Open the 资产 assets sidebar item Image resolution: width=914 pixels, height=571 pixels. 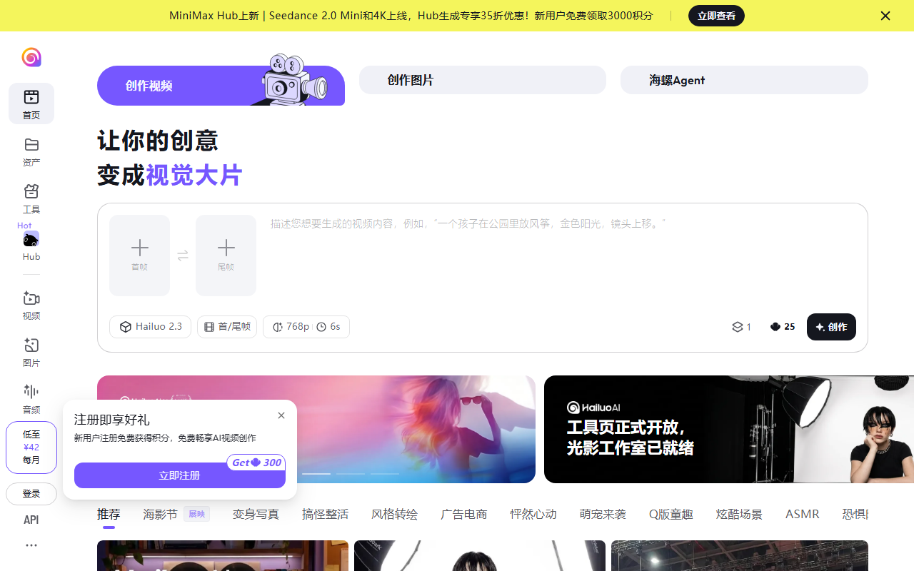pos(31,151)
